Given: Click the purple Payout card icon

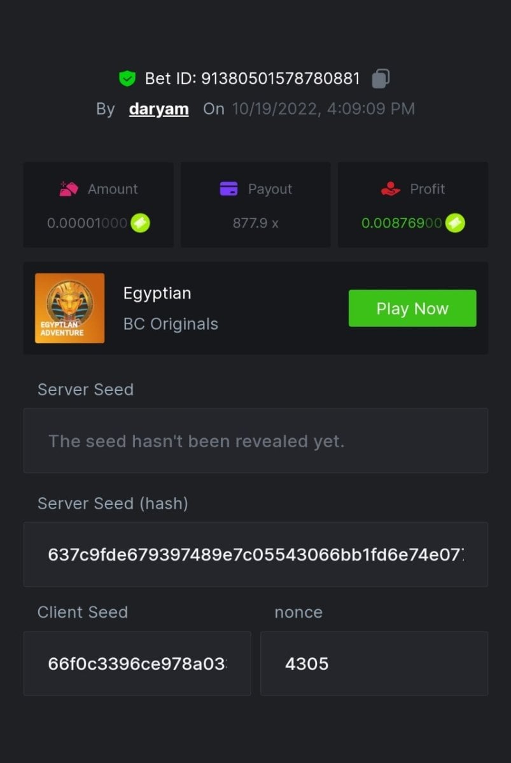Looking at the screenshot, I should pyautogui.click(x=228, y=189).
